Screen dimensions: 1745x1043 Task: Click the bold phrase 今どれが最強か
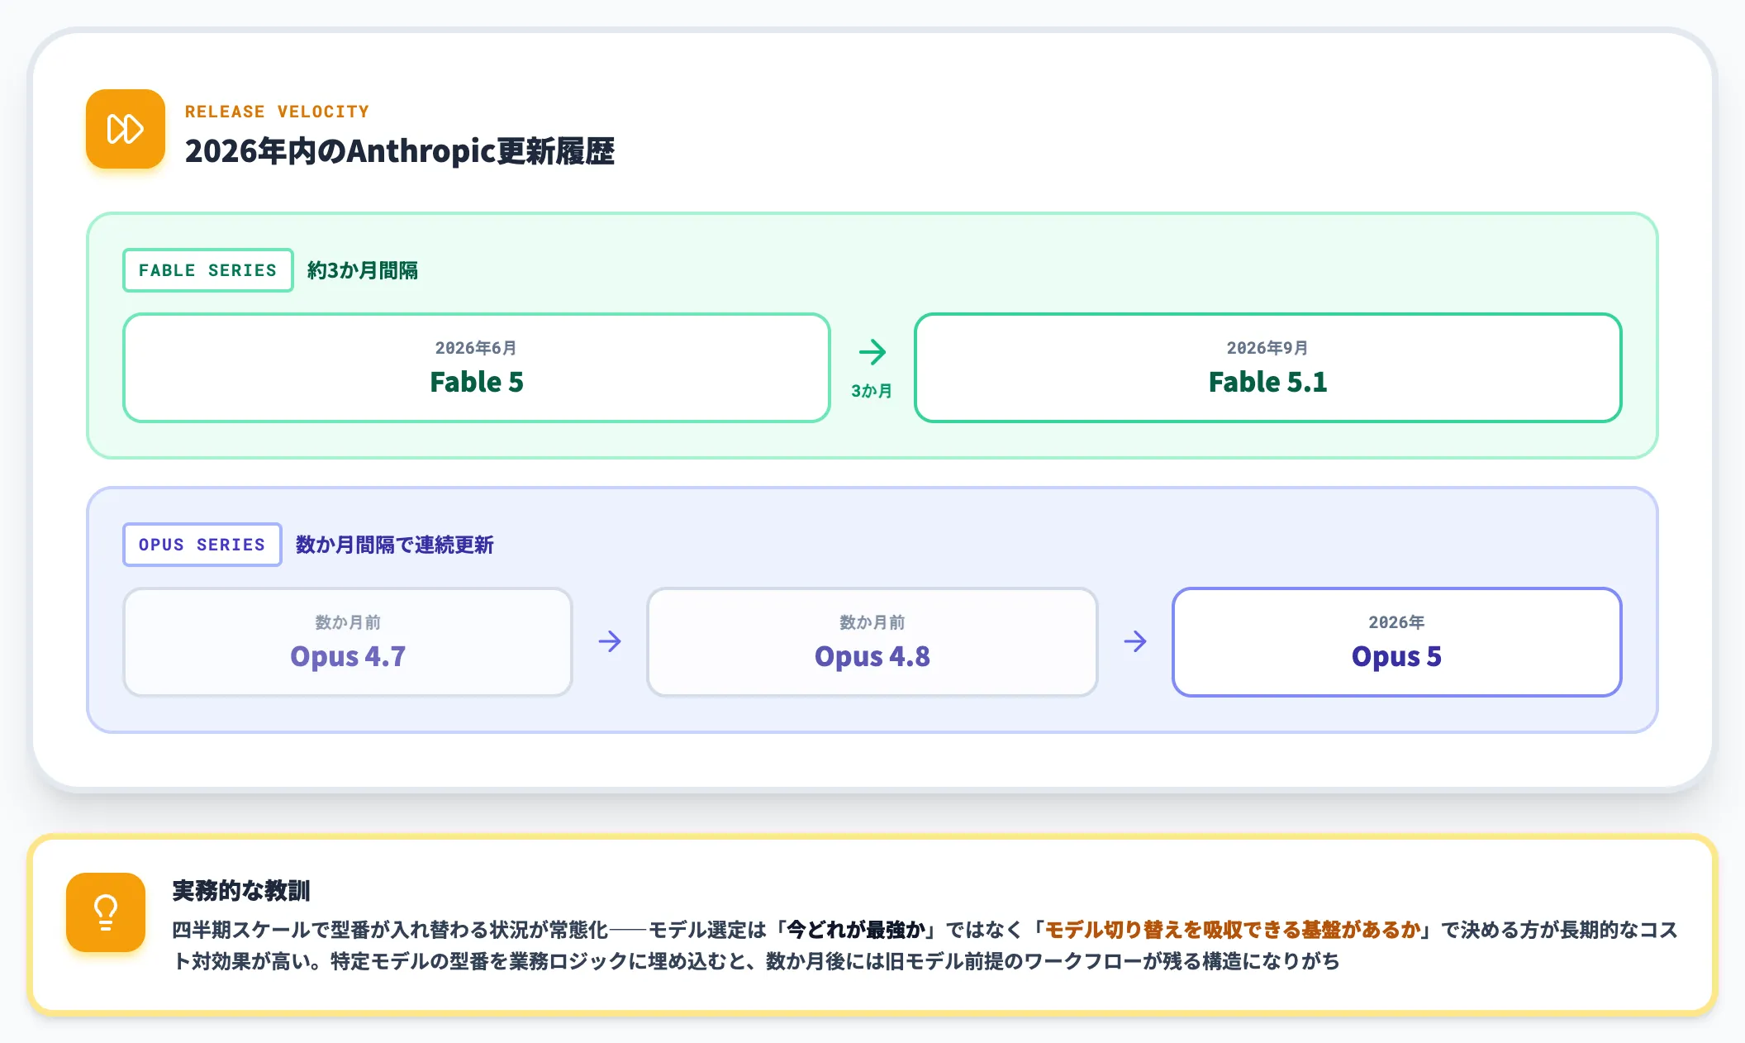click(855, 930)
